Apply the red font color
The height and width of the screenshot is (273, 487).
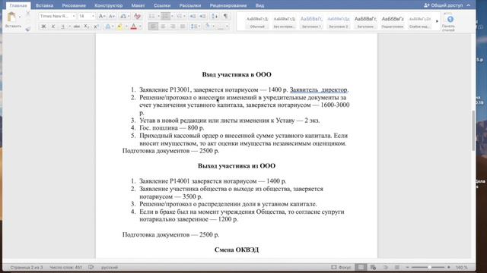point(134,27)
